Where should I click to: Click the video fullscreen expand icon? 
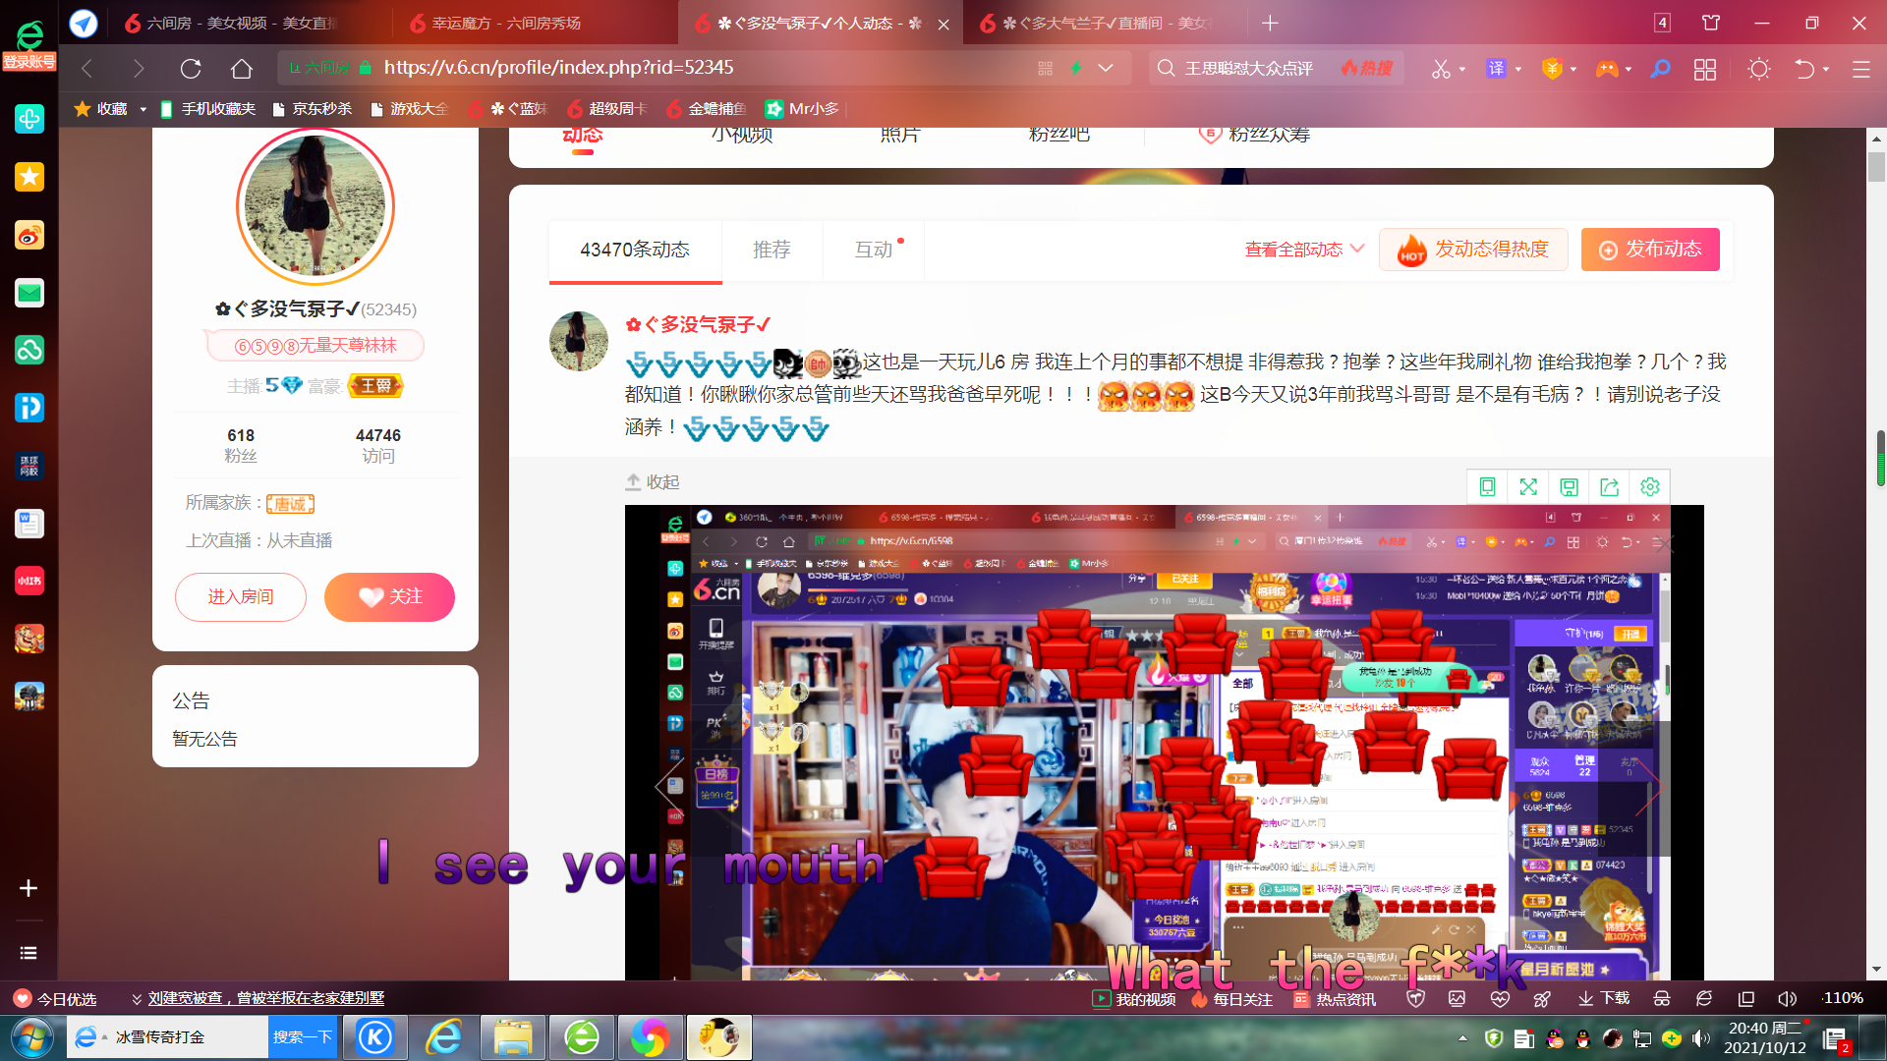[1528, 486]
